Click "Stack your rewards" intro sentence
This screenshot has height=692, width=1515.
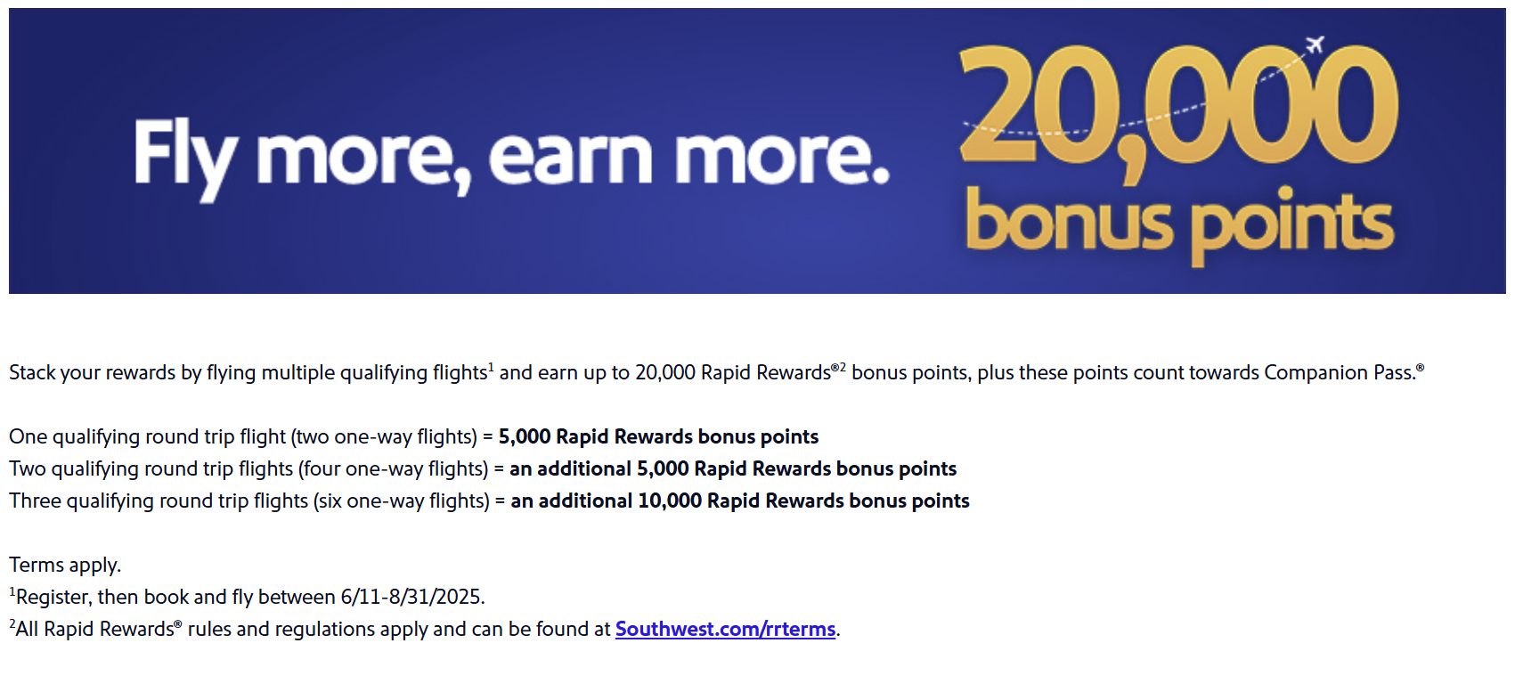pyautogui.click(x=717, y=372)
